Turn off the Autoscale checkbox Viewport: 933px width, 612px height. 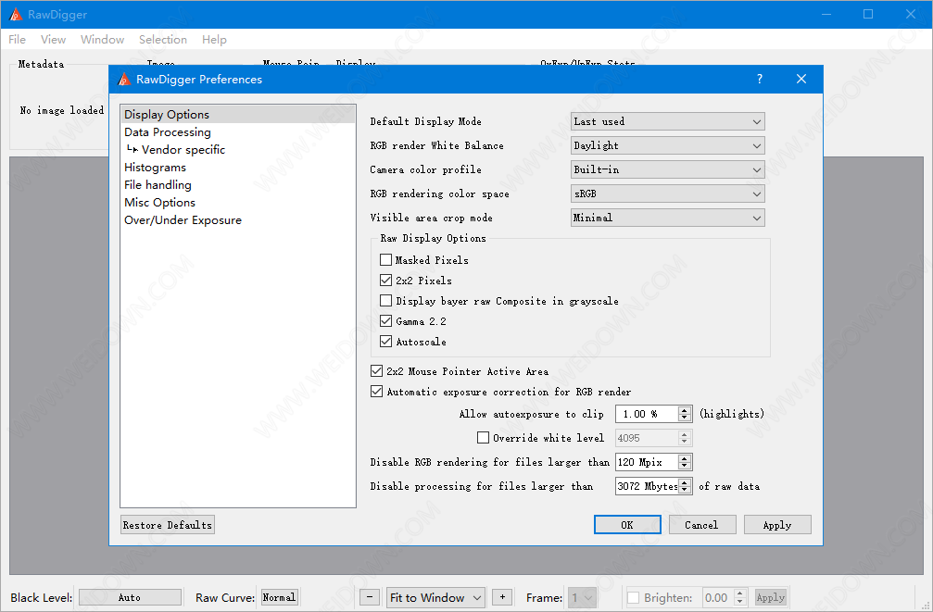pyautogui.click(x=385, y=342)
